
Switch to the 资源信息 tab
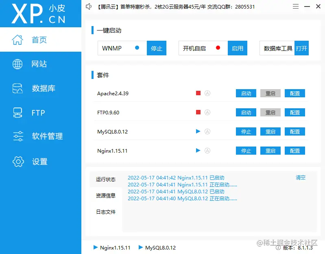(x=106, y=195)
